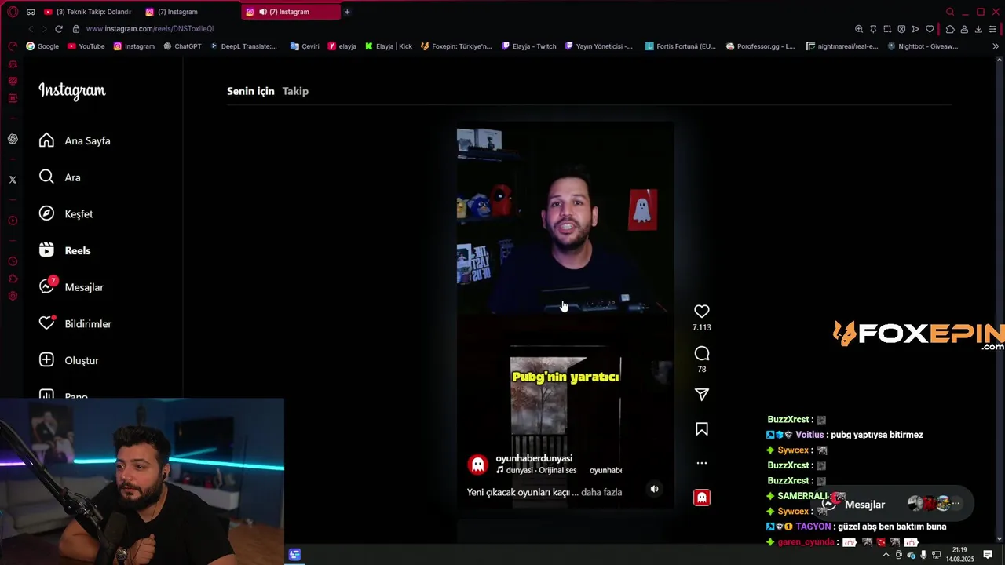Open the ChatGPT bookmark

coord(182,46)
